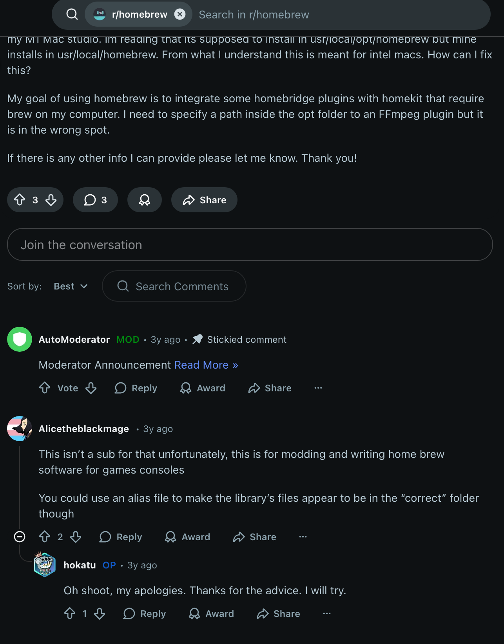Remove the r/homebrew search filter chip
Screen dimensions: 504x644
[180, 14]
